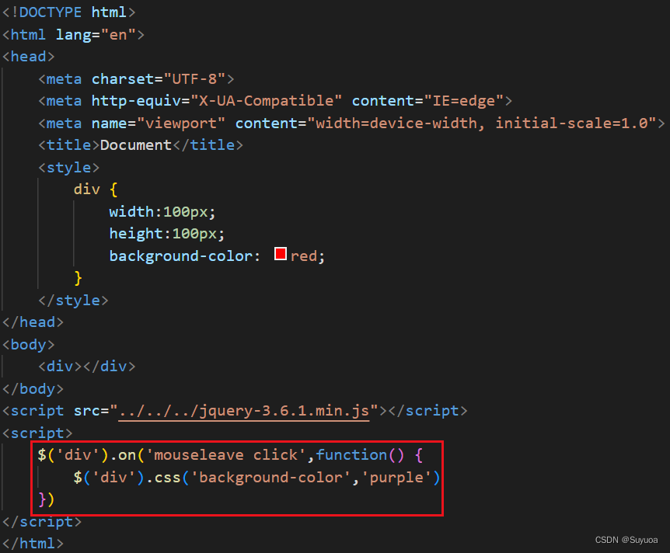Image resolution: width=670 pixels, height=553 pixels.
Task: Select the DOCTYPE html declaration
Action: tap(70, 12)
